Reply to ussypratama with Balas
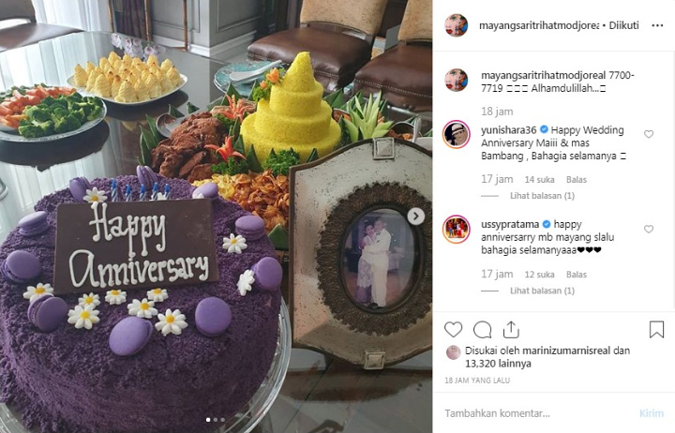Screen dimensions: 675x433 tap(577, 275)
